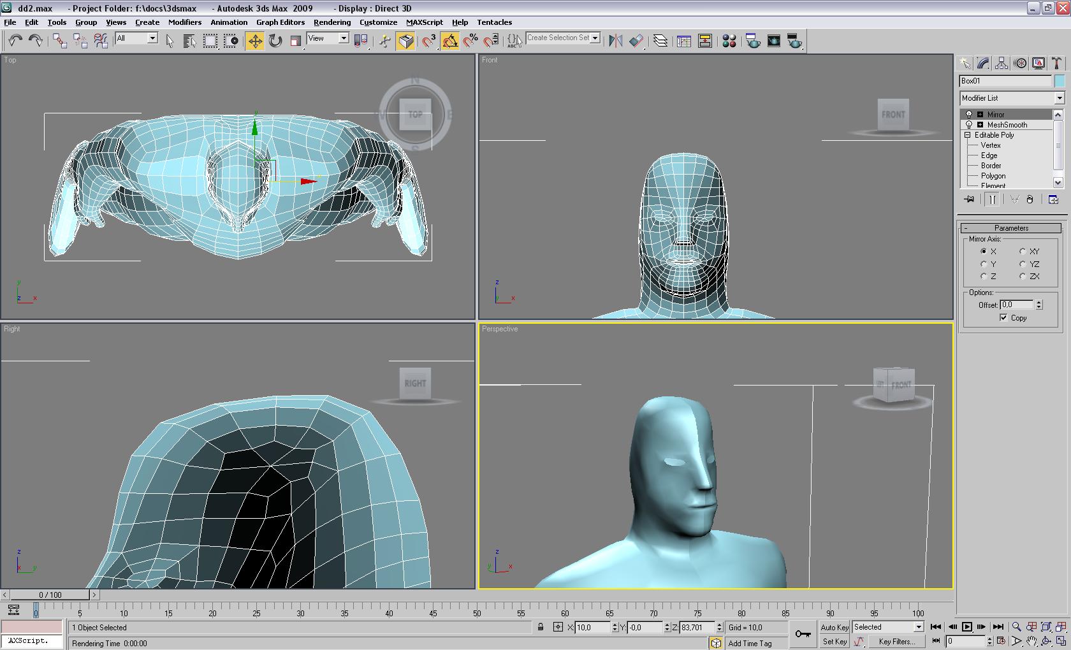Toggle the Selection Lock padlock icon
1071x650 pixels.
point(541,627)
